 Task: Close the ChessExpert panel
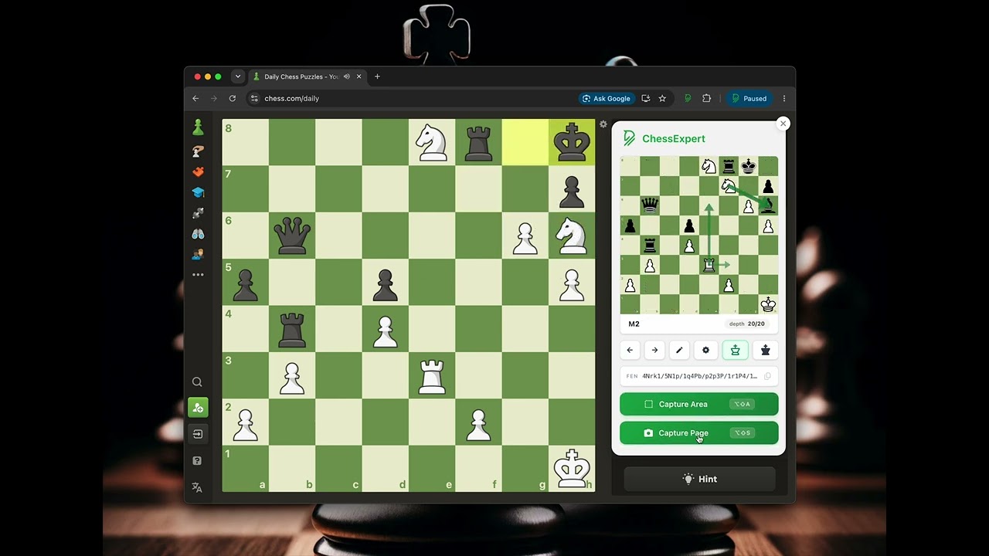783,124
